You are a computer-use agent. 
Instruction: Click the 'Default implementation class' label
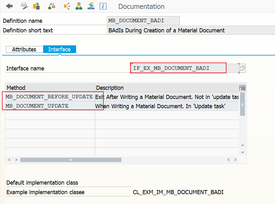(42, 183)
